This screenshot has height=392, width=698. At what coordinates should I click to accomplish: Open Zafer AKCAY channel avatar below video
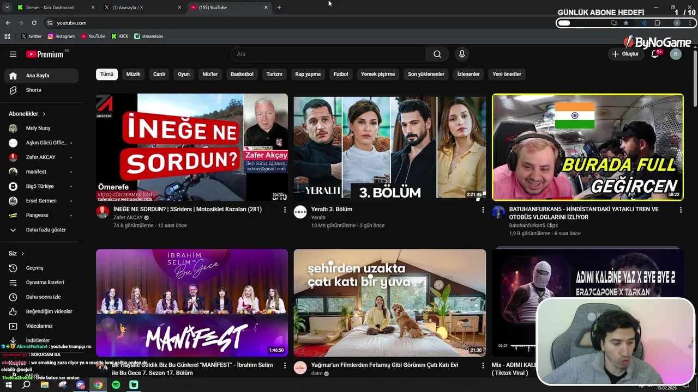point(103,212)
